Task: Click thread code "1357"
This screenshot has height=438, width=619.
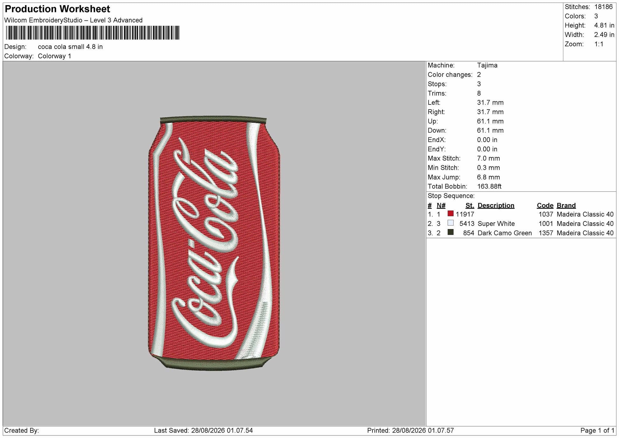Action: pos(546,233)
